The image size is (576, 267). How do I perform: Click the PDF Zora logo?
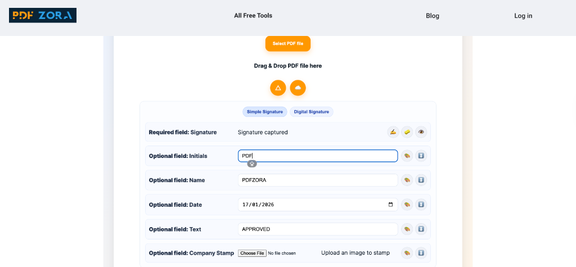(43, 16)
